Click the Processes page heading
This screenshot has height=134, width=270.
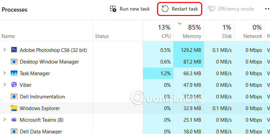[x=14, y=10]
